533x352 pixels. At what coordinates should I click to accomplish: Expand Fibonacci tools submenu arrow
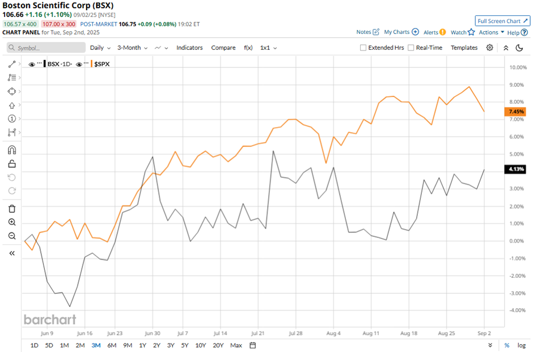(x=20, y=78)
